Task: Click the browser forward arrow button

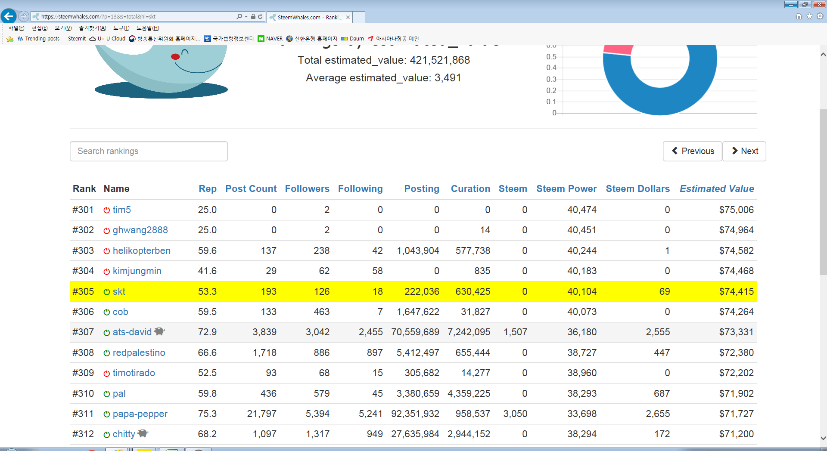Action: [24, 16]
